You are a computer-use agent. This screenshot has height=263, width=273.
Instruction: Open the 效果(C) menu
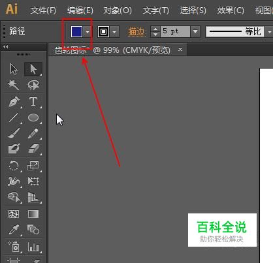click(x=231, y=10)
